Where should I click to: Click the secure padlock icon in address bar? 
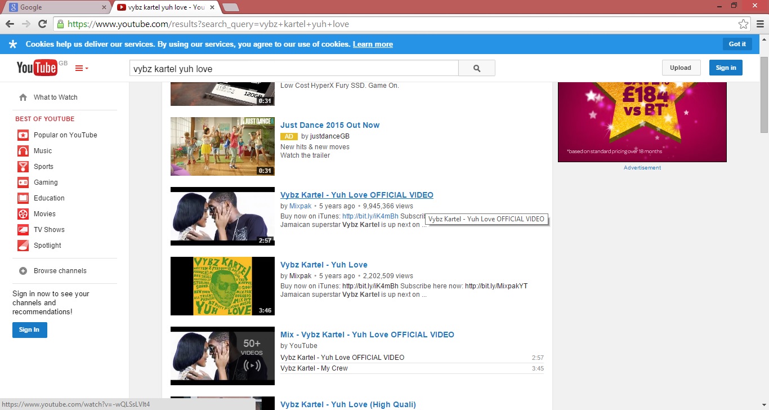coord(60,24)
